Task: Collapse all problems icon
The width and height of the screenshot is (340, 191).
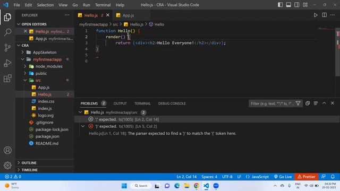Action: (x=308, y=103)
